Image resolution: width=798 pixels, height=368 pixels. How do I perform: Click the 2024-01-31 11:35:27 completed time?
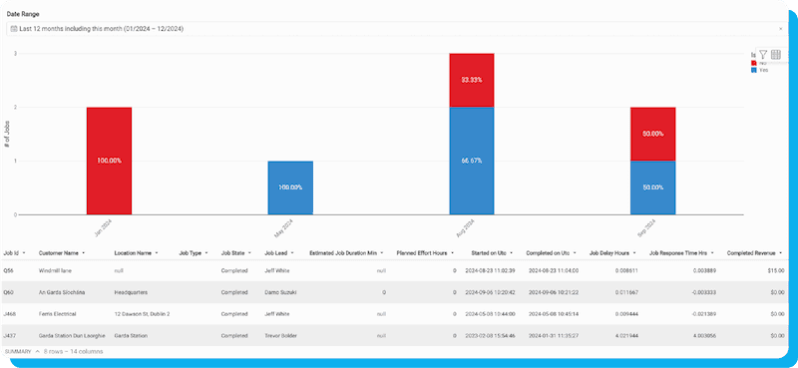pyautogui.click(x=554, y=336)
